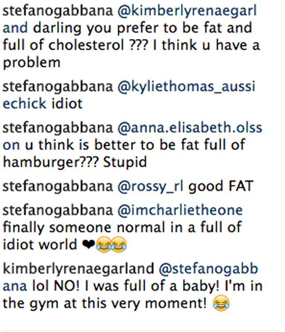Image resolution: width=285 pixels, height=332 pixels.
Task: Open the @anna.elisabeth.olsson mentioned profile
Action: click(x=190, y=128)
